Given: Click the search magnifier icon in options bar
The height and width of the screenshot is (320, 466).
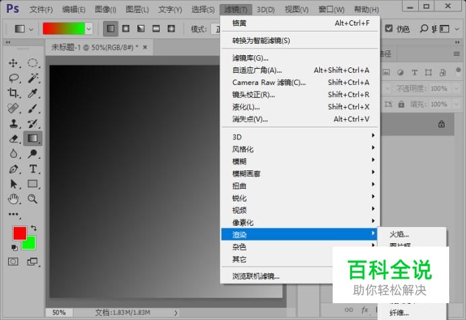Looking at the screenshot, I should 424,28.
